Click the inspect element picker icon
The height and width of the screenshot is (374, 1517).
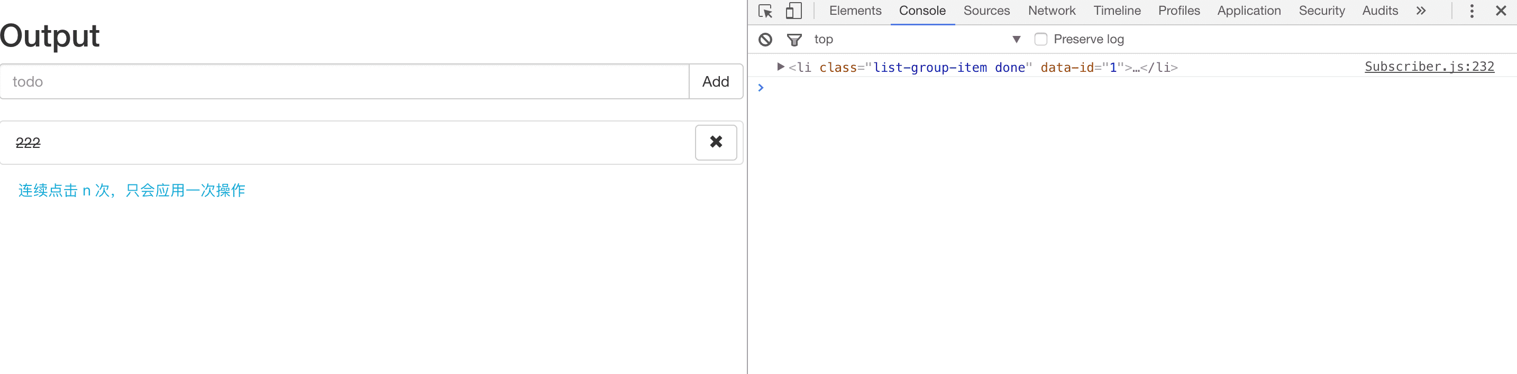coord(765,11)
